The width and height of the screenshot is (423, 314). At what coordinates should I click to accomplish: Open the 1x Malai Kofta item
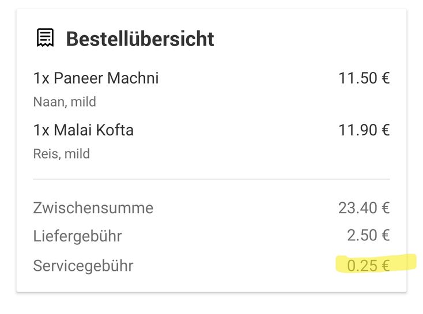[x=84, y=130]
